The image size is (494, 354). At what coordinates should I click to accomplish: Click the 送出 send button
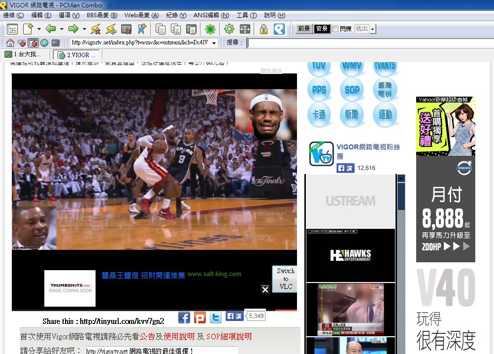(362, 29)
